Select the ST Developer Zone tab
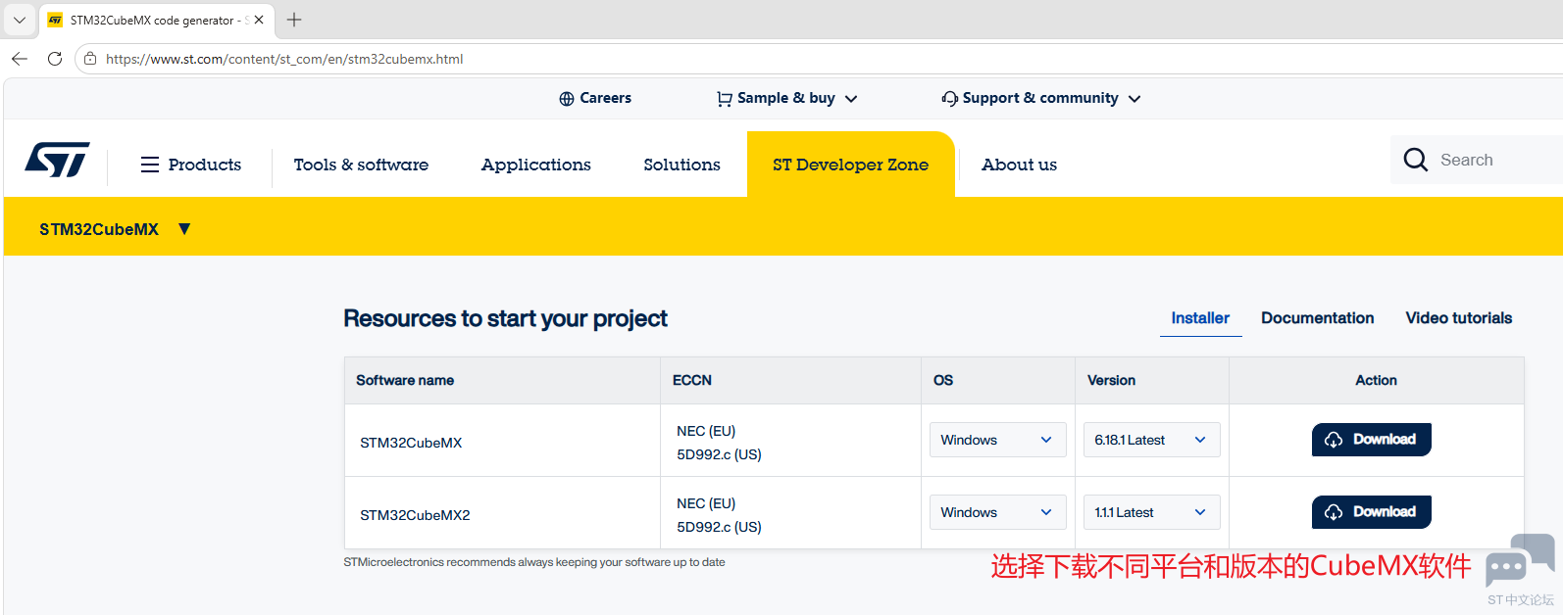The image size is (1563, 615). [x=850, y=165]
